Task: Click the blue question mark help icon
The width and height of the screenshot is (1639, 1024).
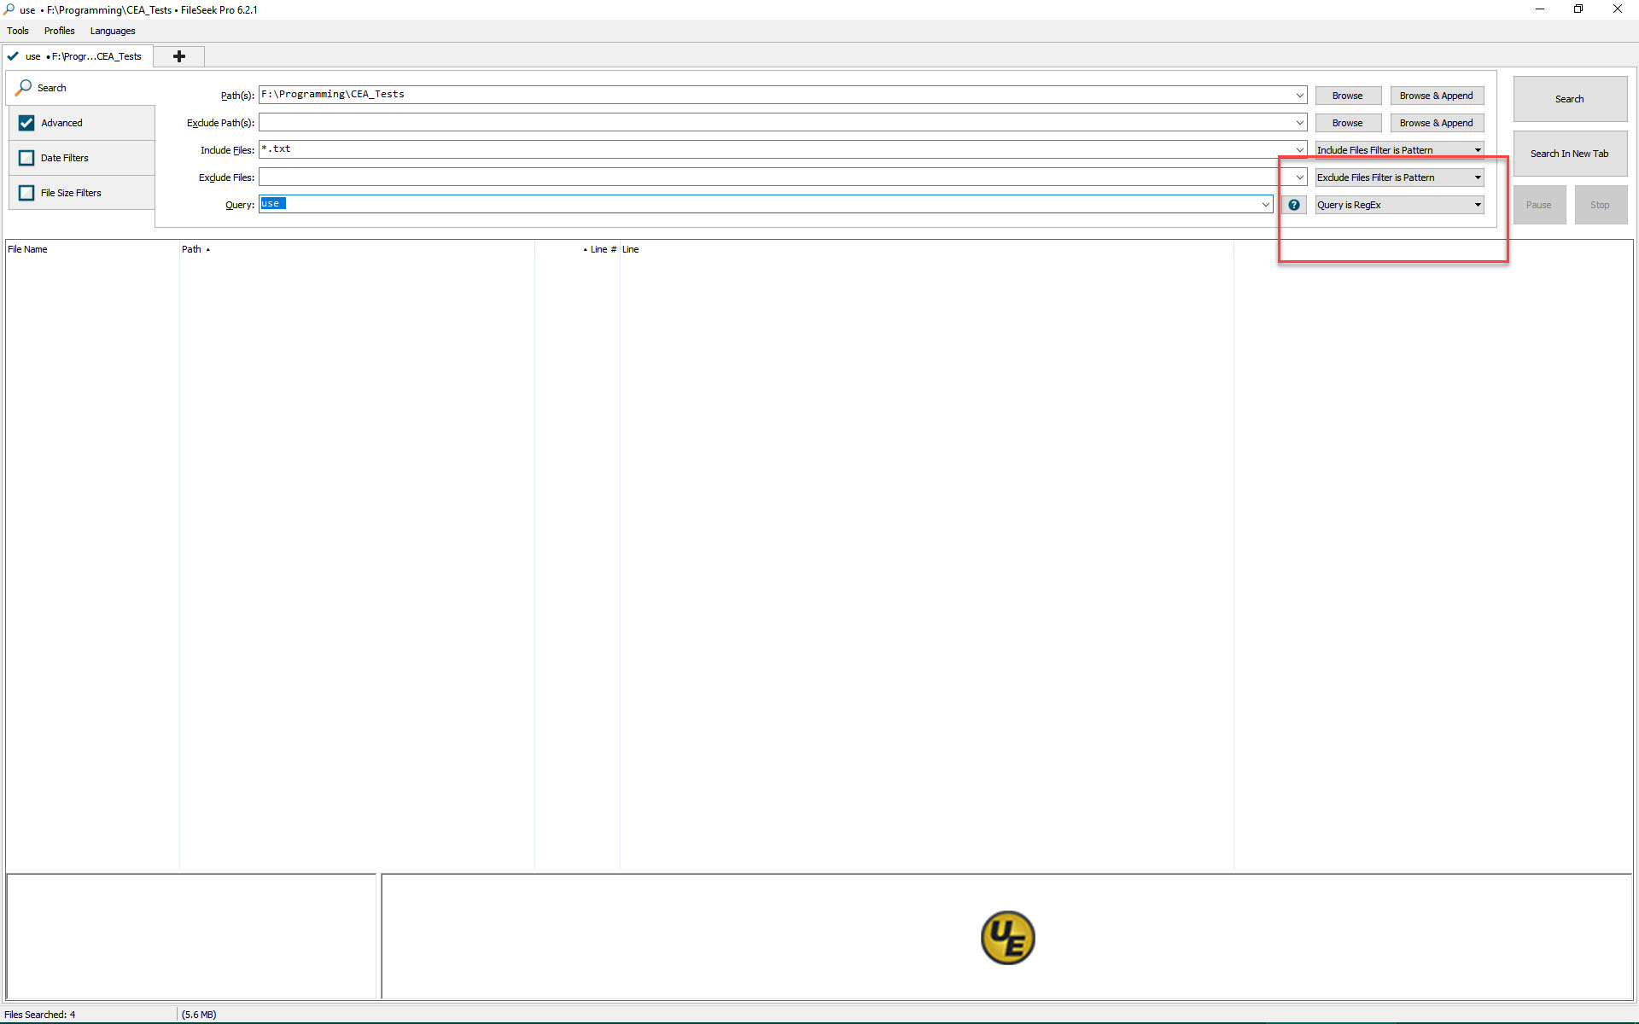Action: 1294,205
